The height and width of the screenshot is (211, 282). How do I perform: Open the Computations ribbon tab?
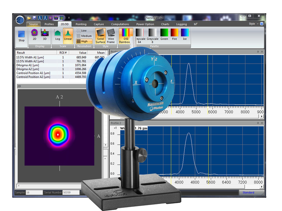[120, 24]
